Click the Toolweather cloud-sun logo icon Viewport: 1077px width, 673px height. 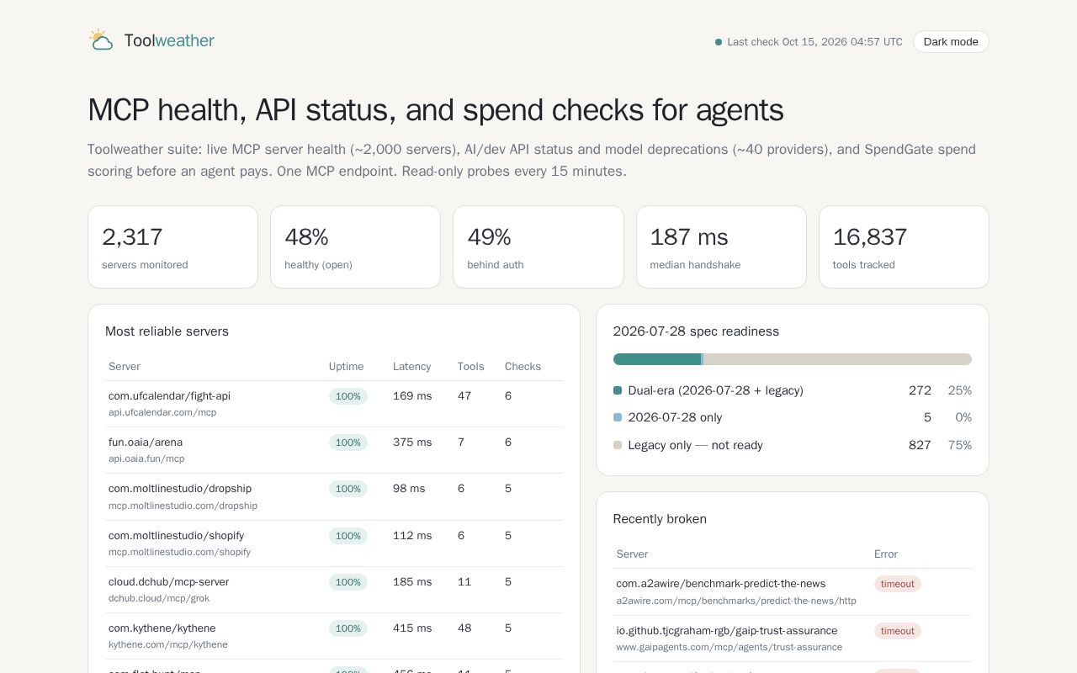pyautogui.click(x=101, y=40)
